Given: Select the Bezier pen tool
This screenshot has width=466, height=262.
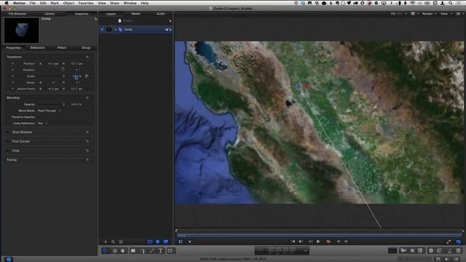Looking at the screenshot, I should coord(143,250).
